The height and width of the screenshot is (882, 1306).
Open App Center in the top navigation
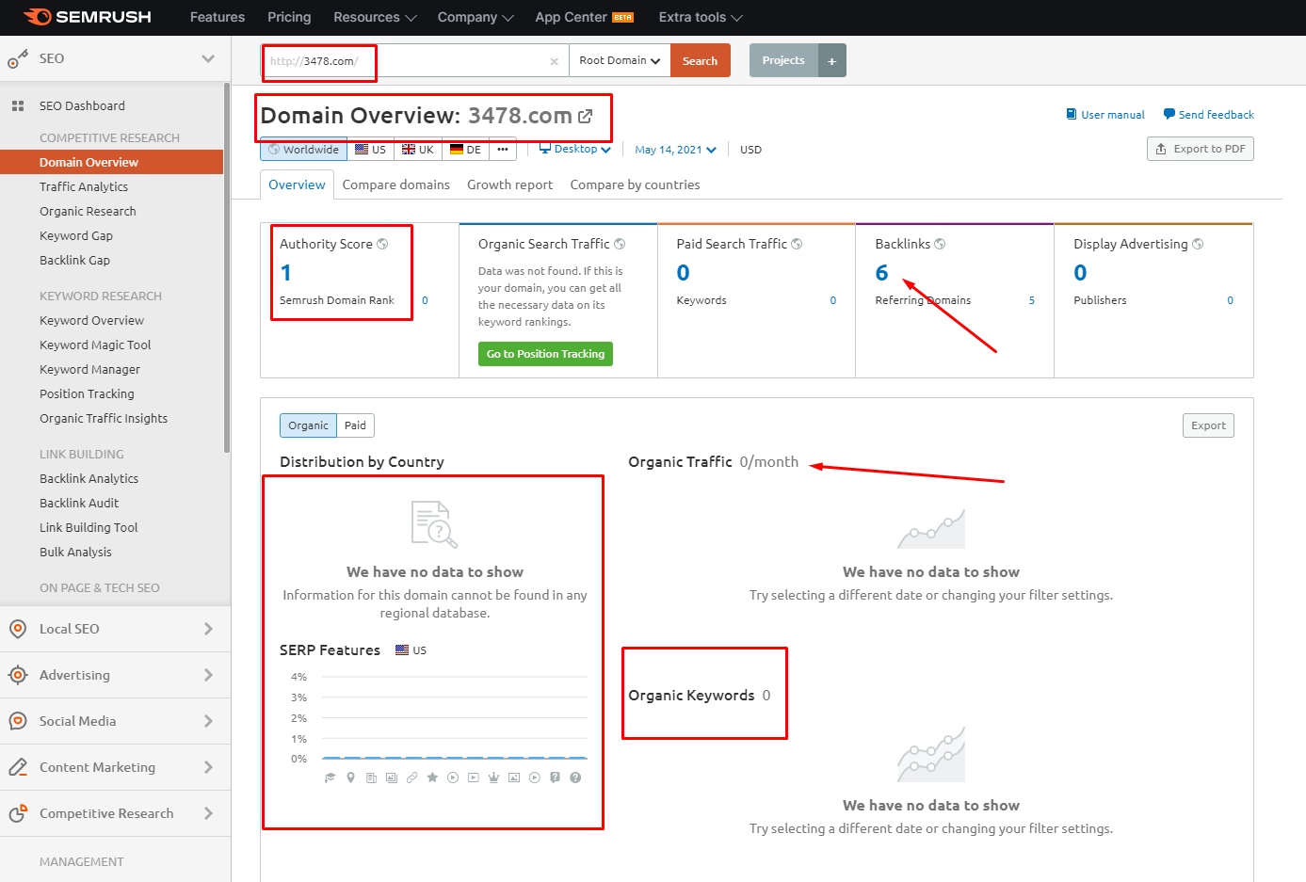coord(584,17)
